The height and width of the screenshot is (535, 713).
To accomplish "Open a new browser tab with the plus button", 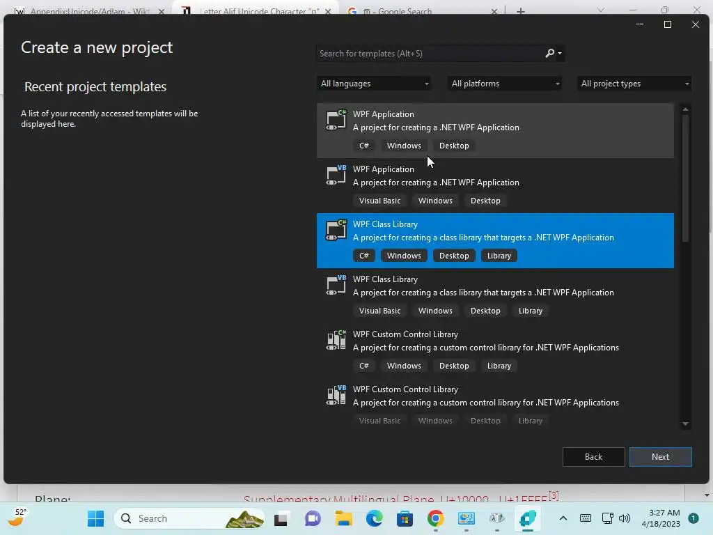I will point(521,11).
